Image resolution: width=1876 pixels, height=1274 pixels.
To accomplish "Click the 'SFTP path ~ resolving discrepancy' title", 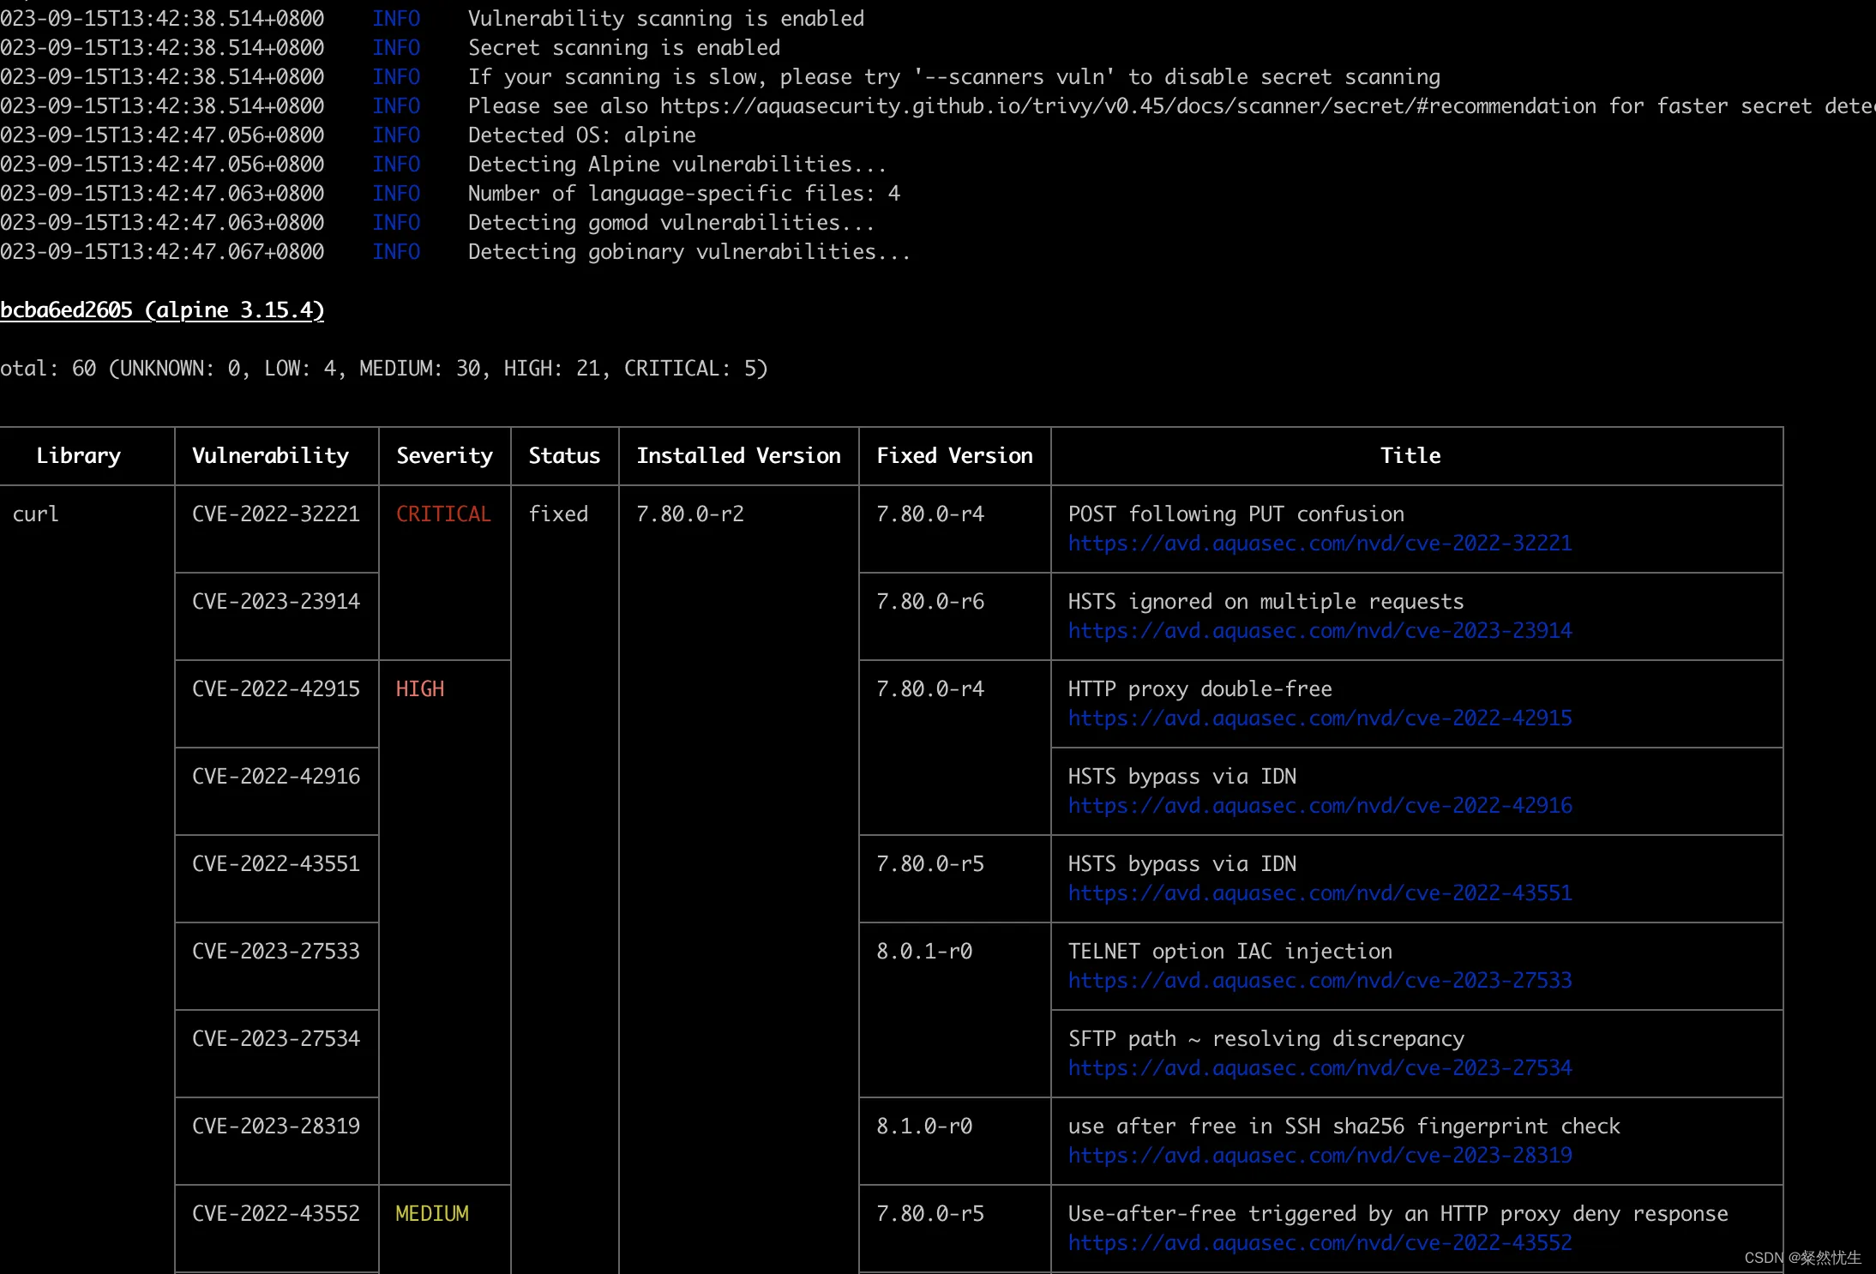I will pyautogui.click(x=1266, y=1039).
